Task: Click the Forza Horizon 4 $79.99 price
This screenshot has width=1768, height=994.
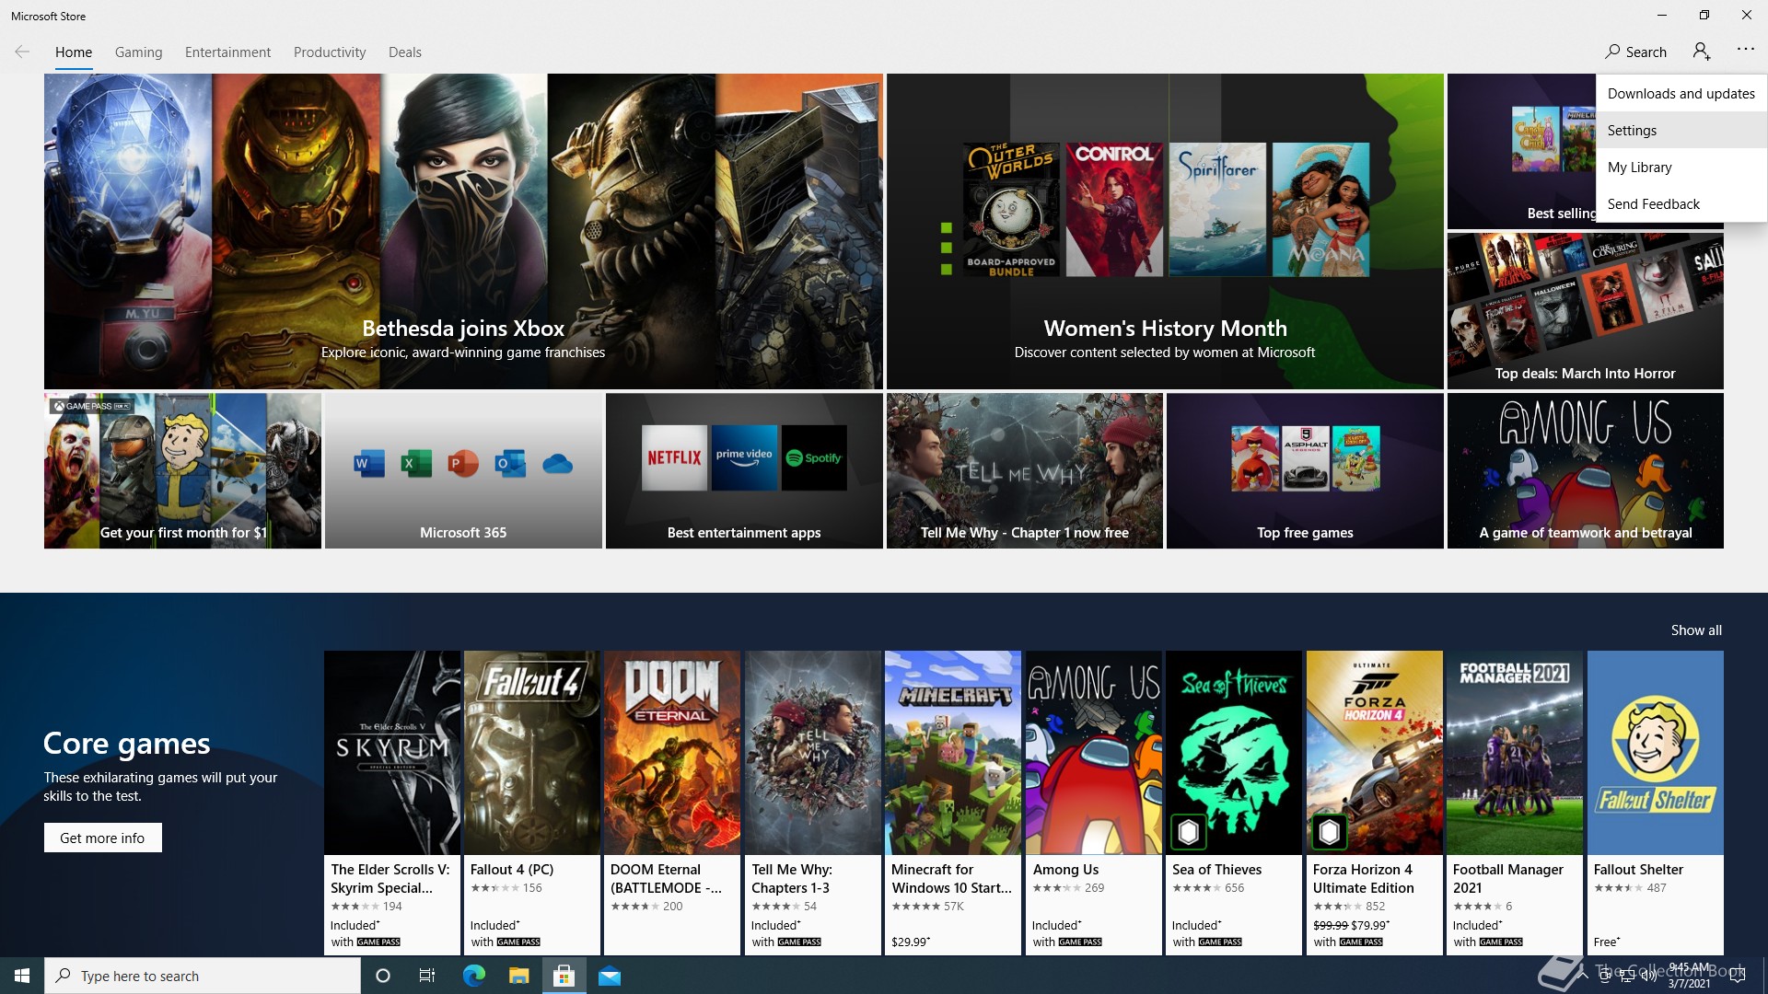Action: coord(1370,925)
